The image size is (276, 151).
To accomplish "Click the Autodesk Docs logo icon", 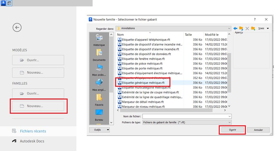I will coord(14,141).
